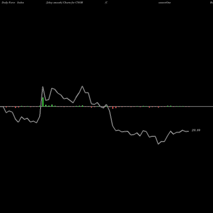This screenshot has width=213, height=213.
Task: Click the 23.10 value label
Action: tap(196, 130)
